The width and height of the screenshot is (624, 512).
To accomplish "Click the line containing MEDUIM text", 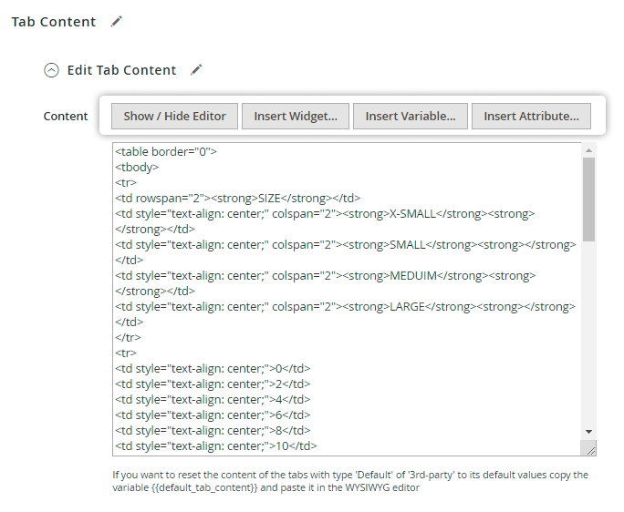I will click(324, 275).
